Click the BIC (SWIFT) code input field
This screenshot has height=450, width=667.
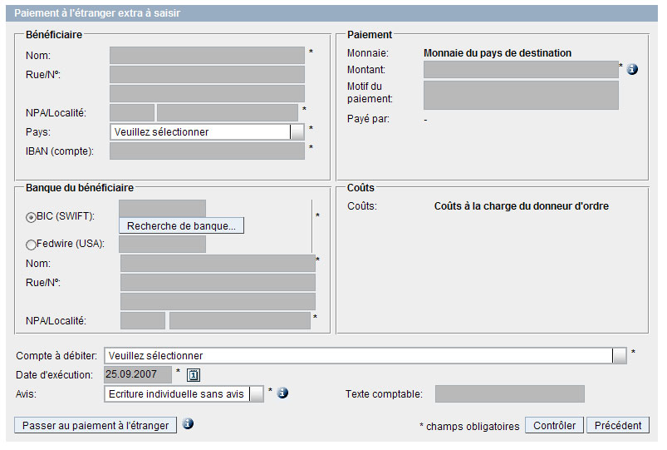coord(162,208)
